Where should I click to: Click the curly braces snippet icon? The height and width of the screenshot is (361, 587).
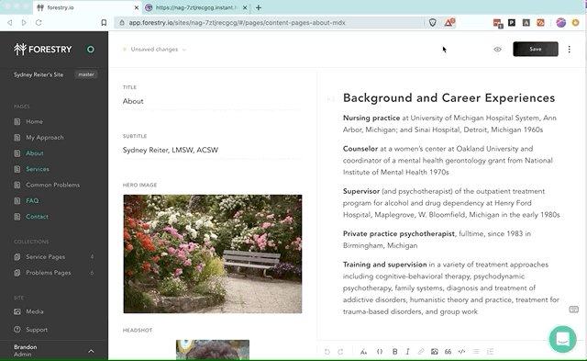pyautogui.click(x=380, y=352)
